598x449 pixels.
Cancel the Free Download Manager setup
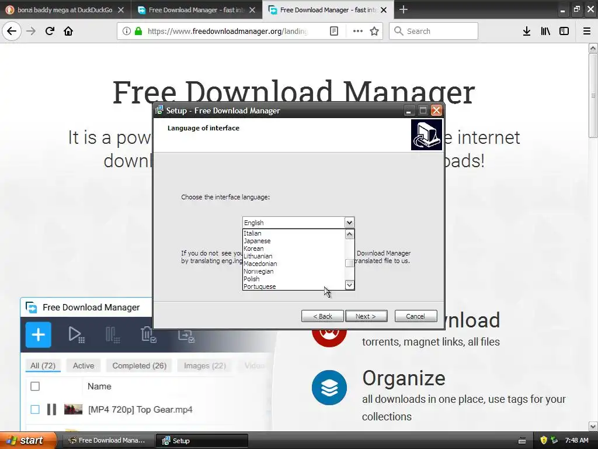pyautogui.click(x=415, y=316)
